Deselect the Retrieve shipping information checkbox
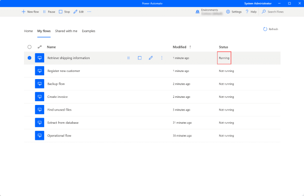 30,58
